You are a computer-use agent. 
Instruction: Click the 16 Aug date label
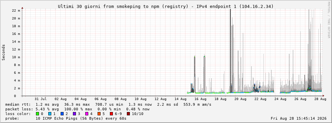coord(200,99)
